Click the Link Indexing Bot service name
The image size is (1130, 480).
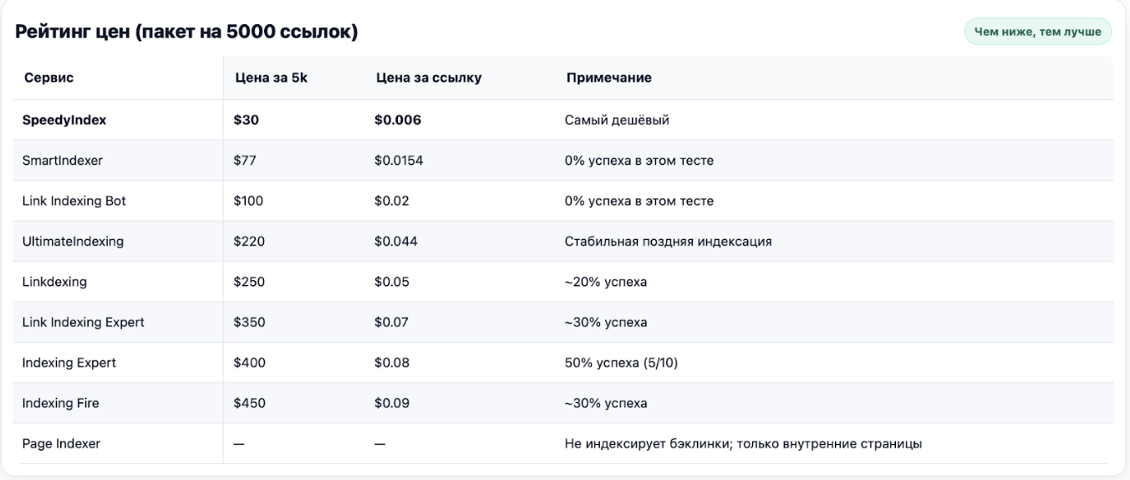pos(74,201)
